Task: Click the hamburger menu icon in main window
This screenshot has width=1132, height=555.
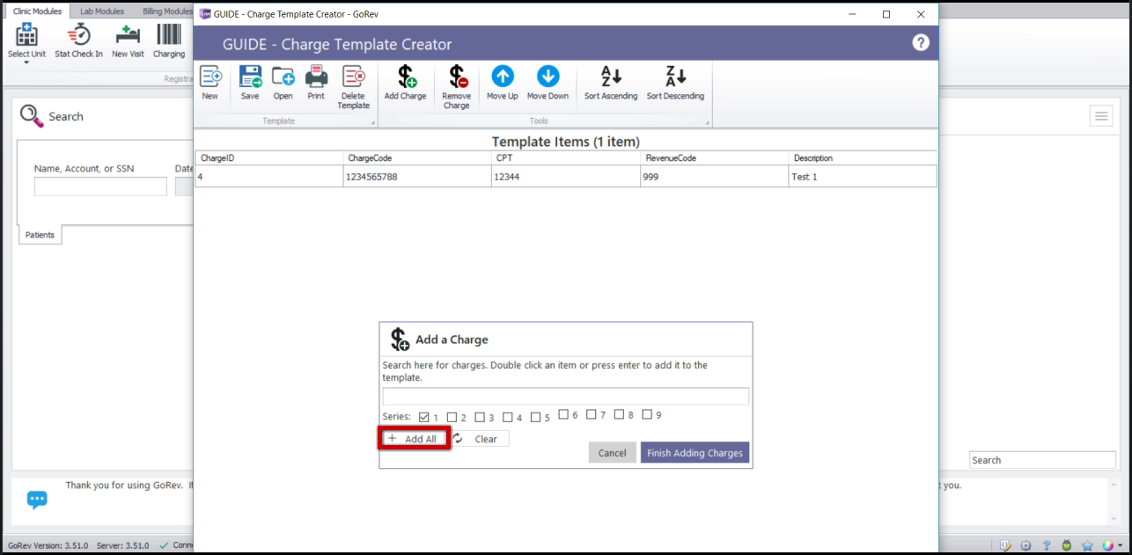Action: 1101,116
